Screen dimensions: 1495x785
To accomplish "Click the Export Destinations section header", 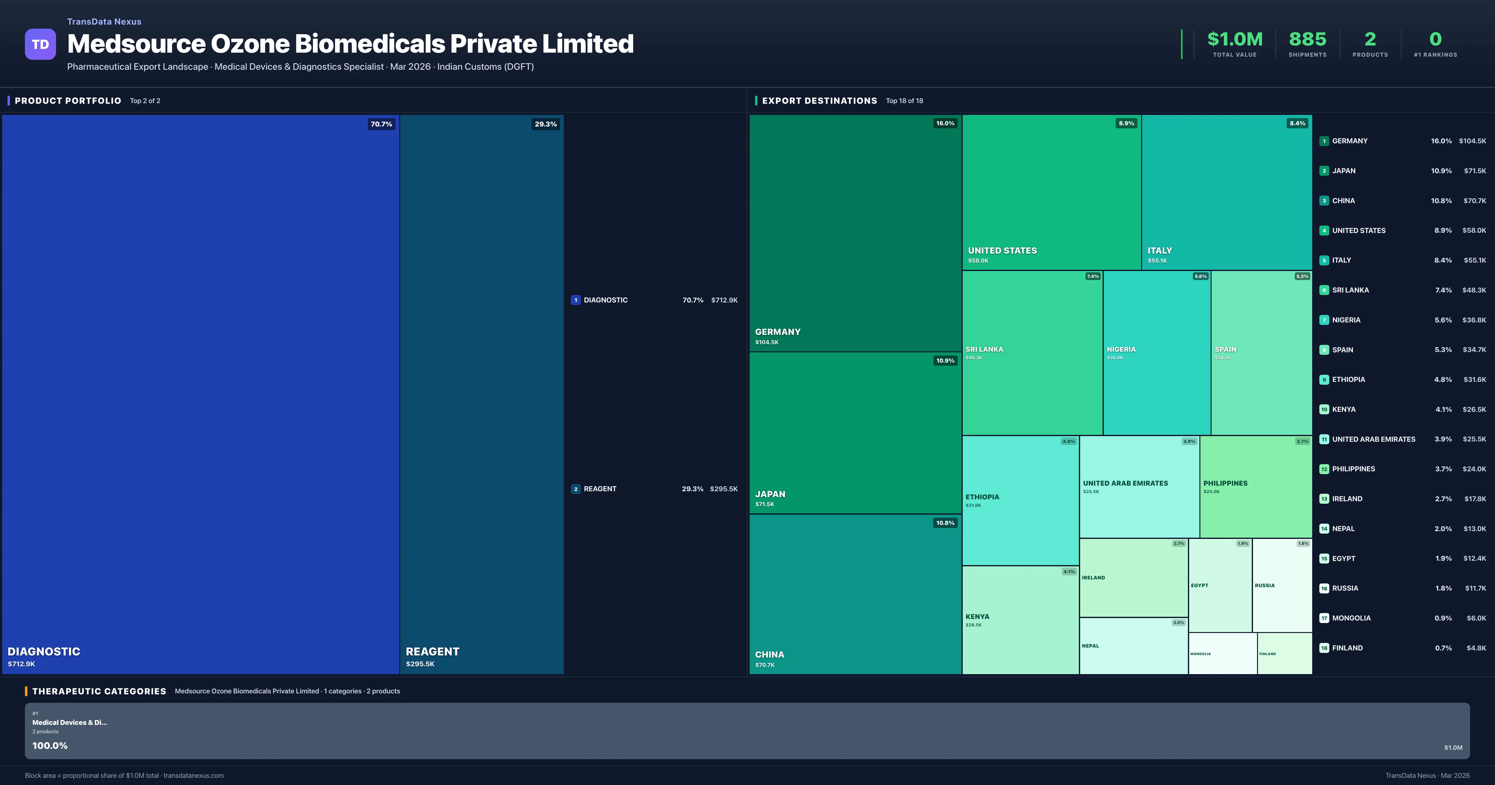I will point(819,100).
